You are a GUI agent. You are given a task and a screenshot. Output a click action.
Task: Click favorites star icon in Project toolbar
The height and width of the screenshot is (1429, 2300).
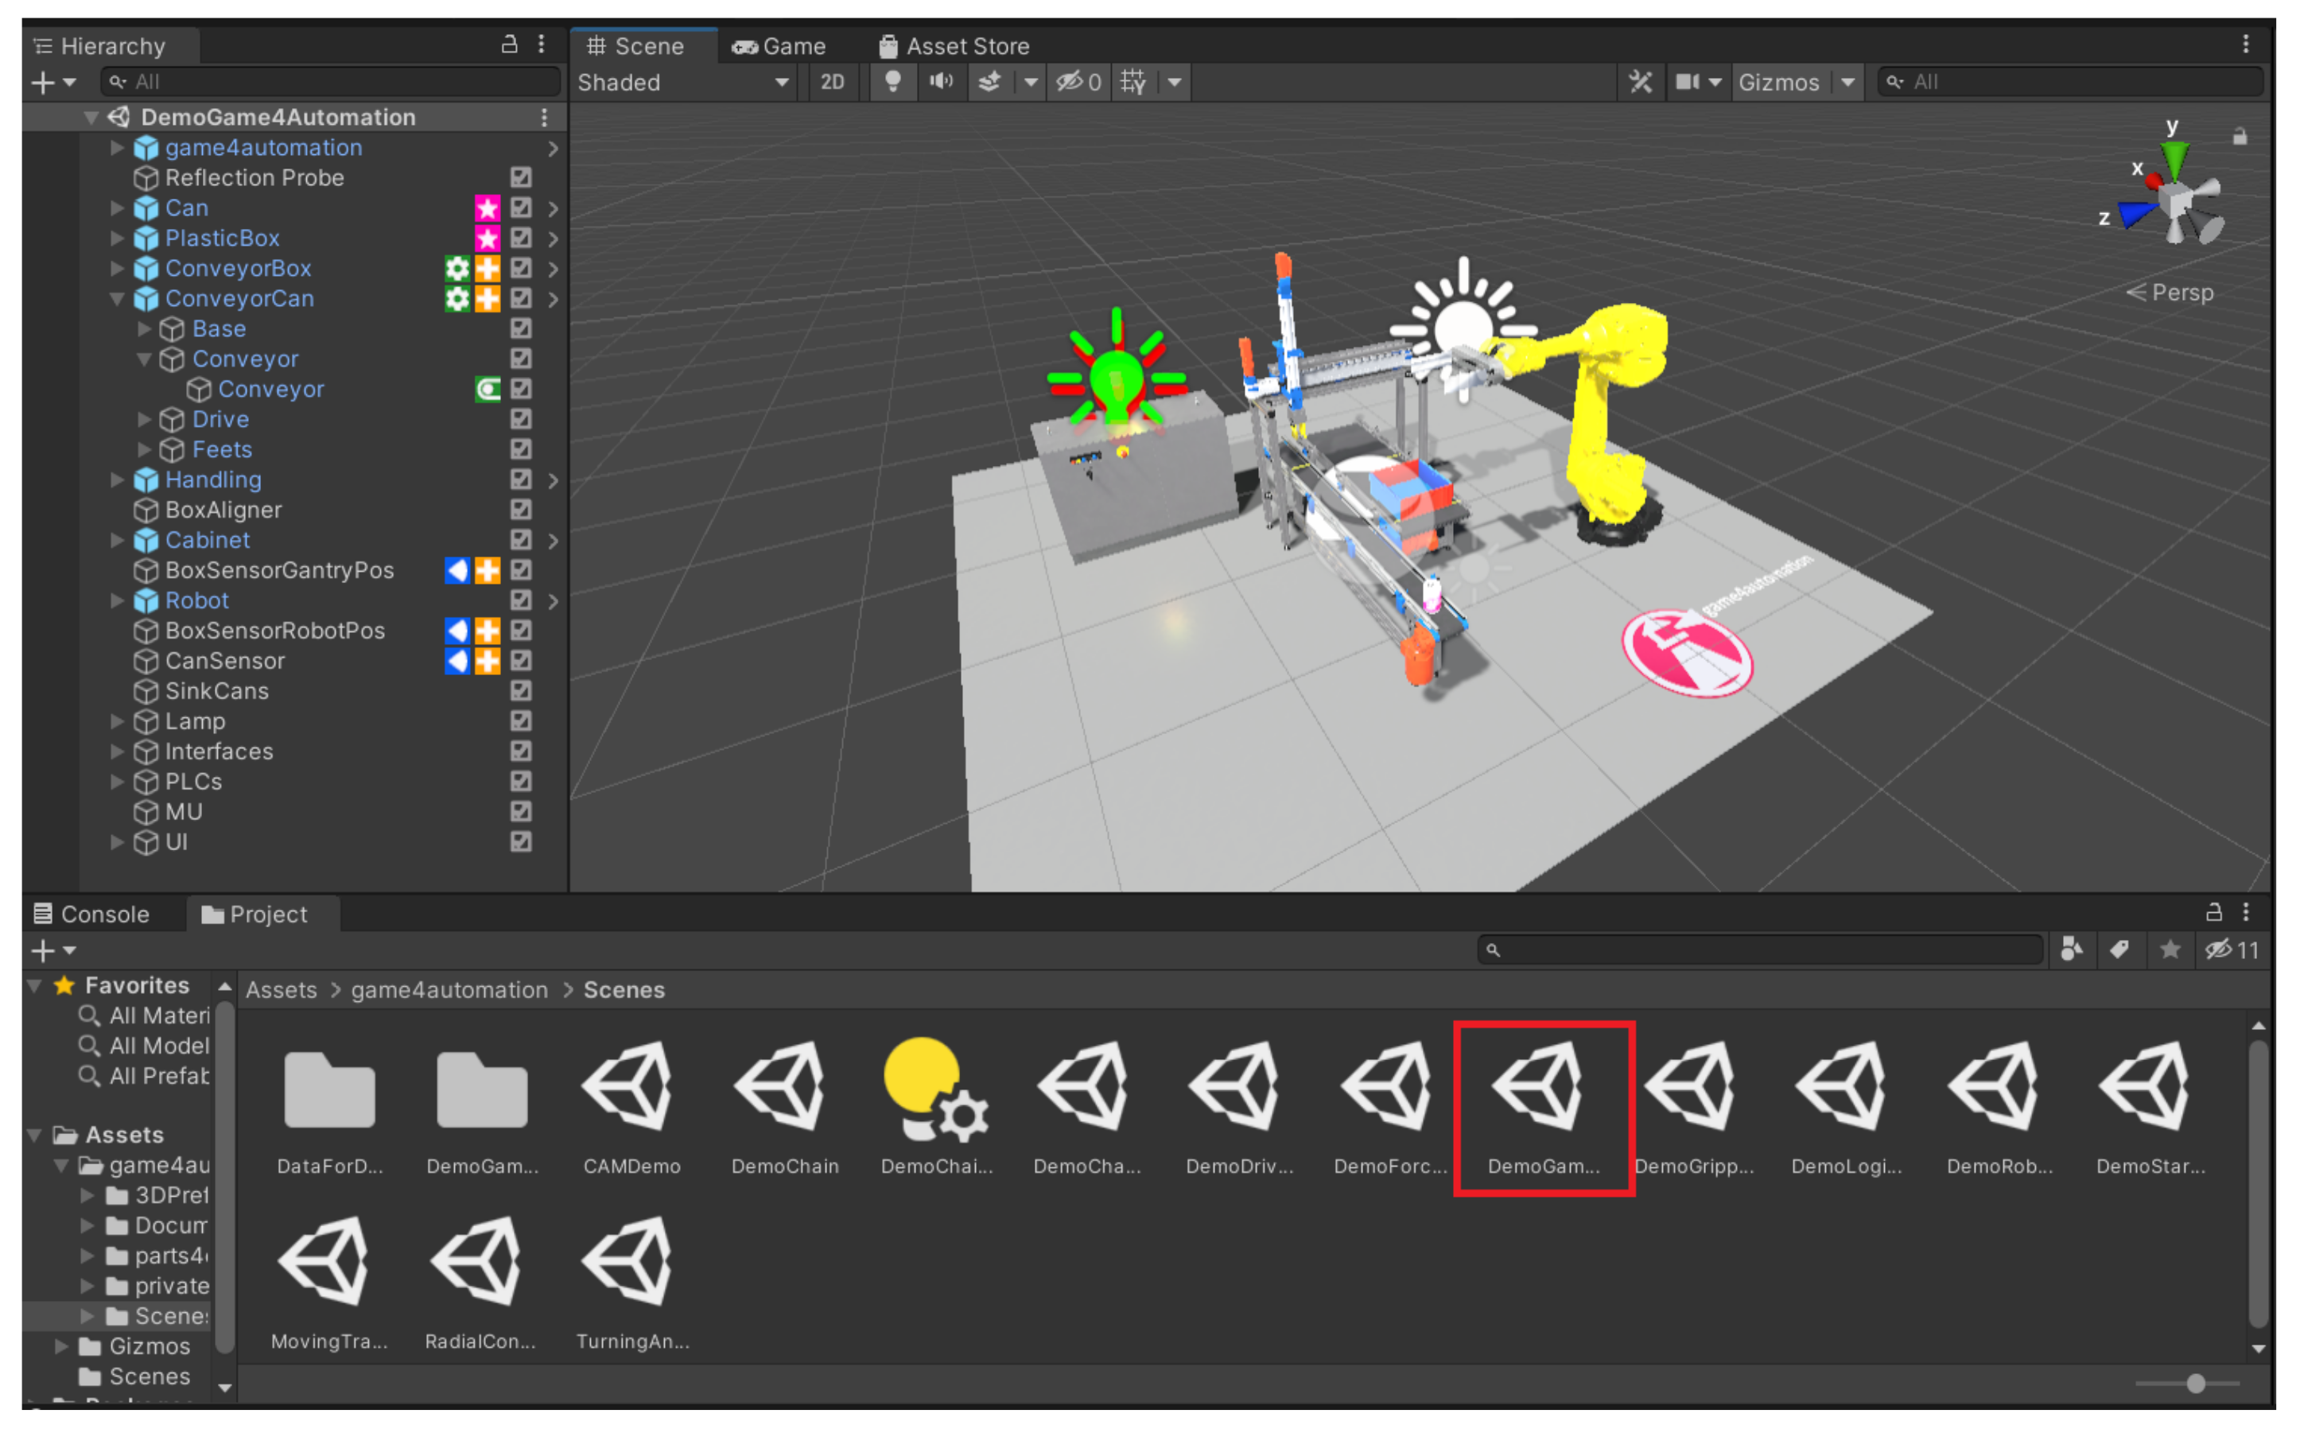tap(2170, 949)
